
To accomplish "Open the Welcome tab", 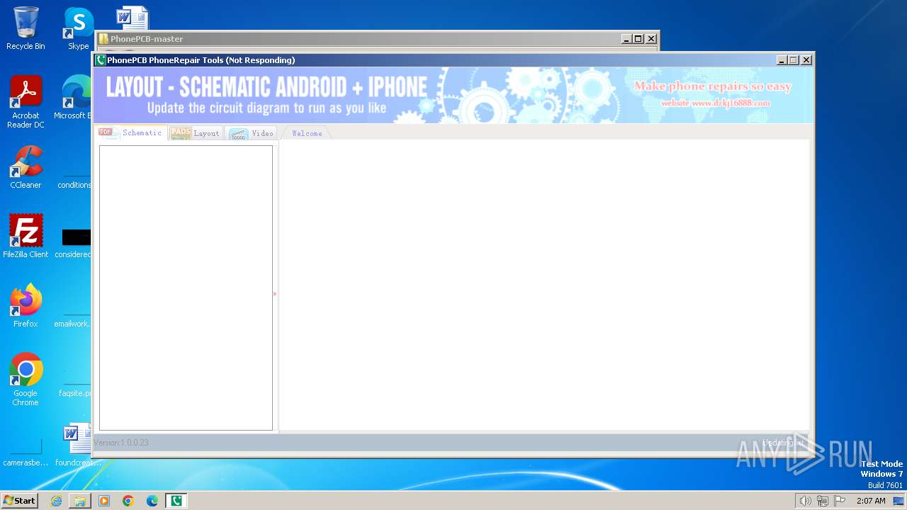I will pyautogui.click(x=306, y=133).
